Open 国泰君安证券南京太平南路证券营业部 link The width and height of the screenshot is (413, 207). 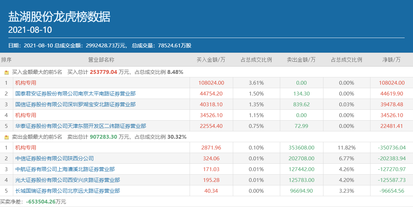75,93
